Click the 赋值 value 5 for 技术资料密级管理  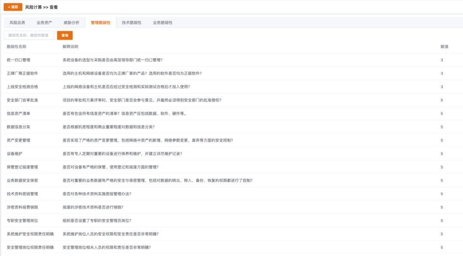tap(442, 194)
